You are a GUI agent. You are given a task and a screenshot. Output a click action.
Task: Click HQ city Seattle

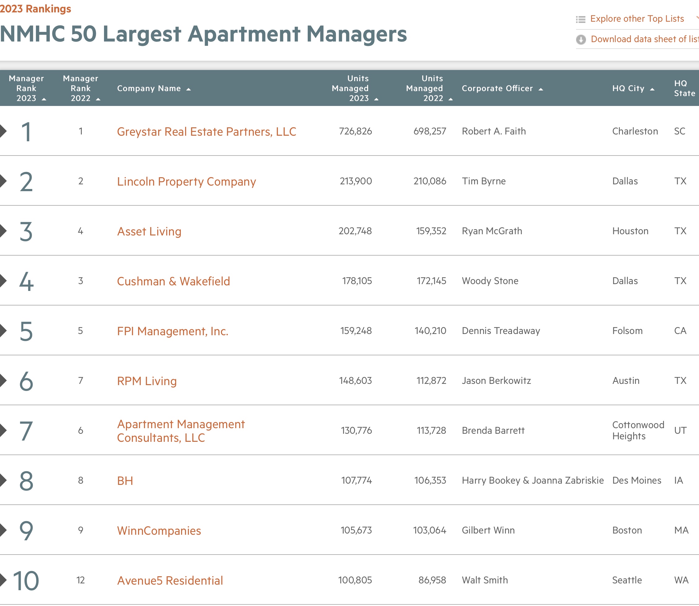[x=627, y=580]
